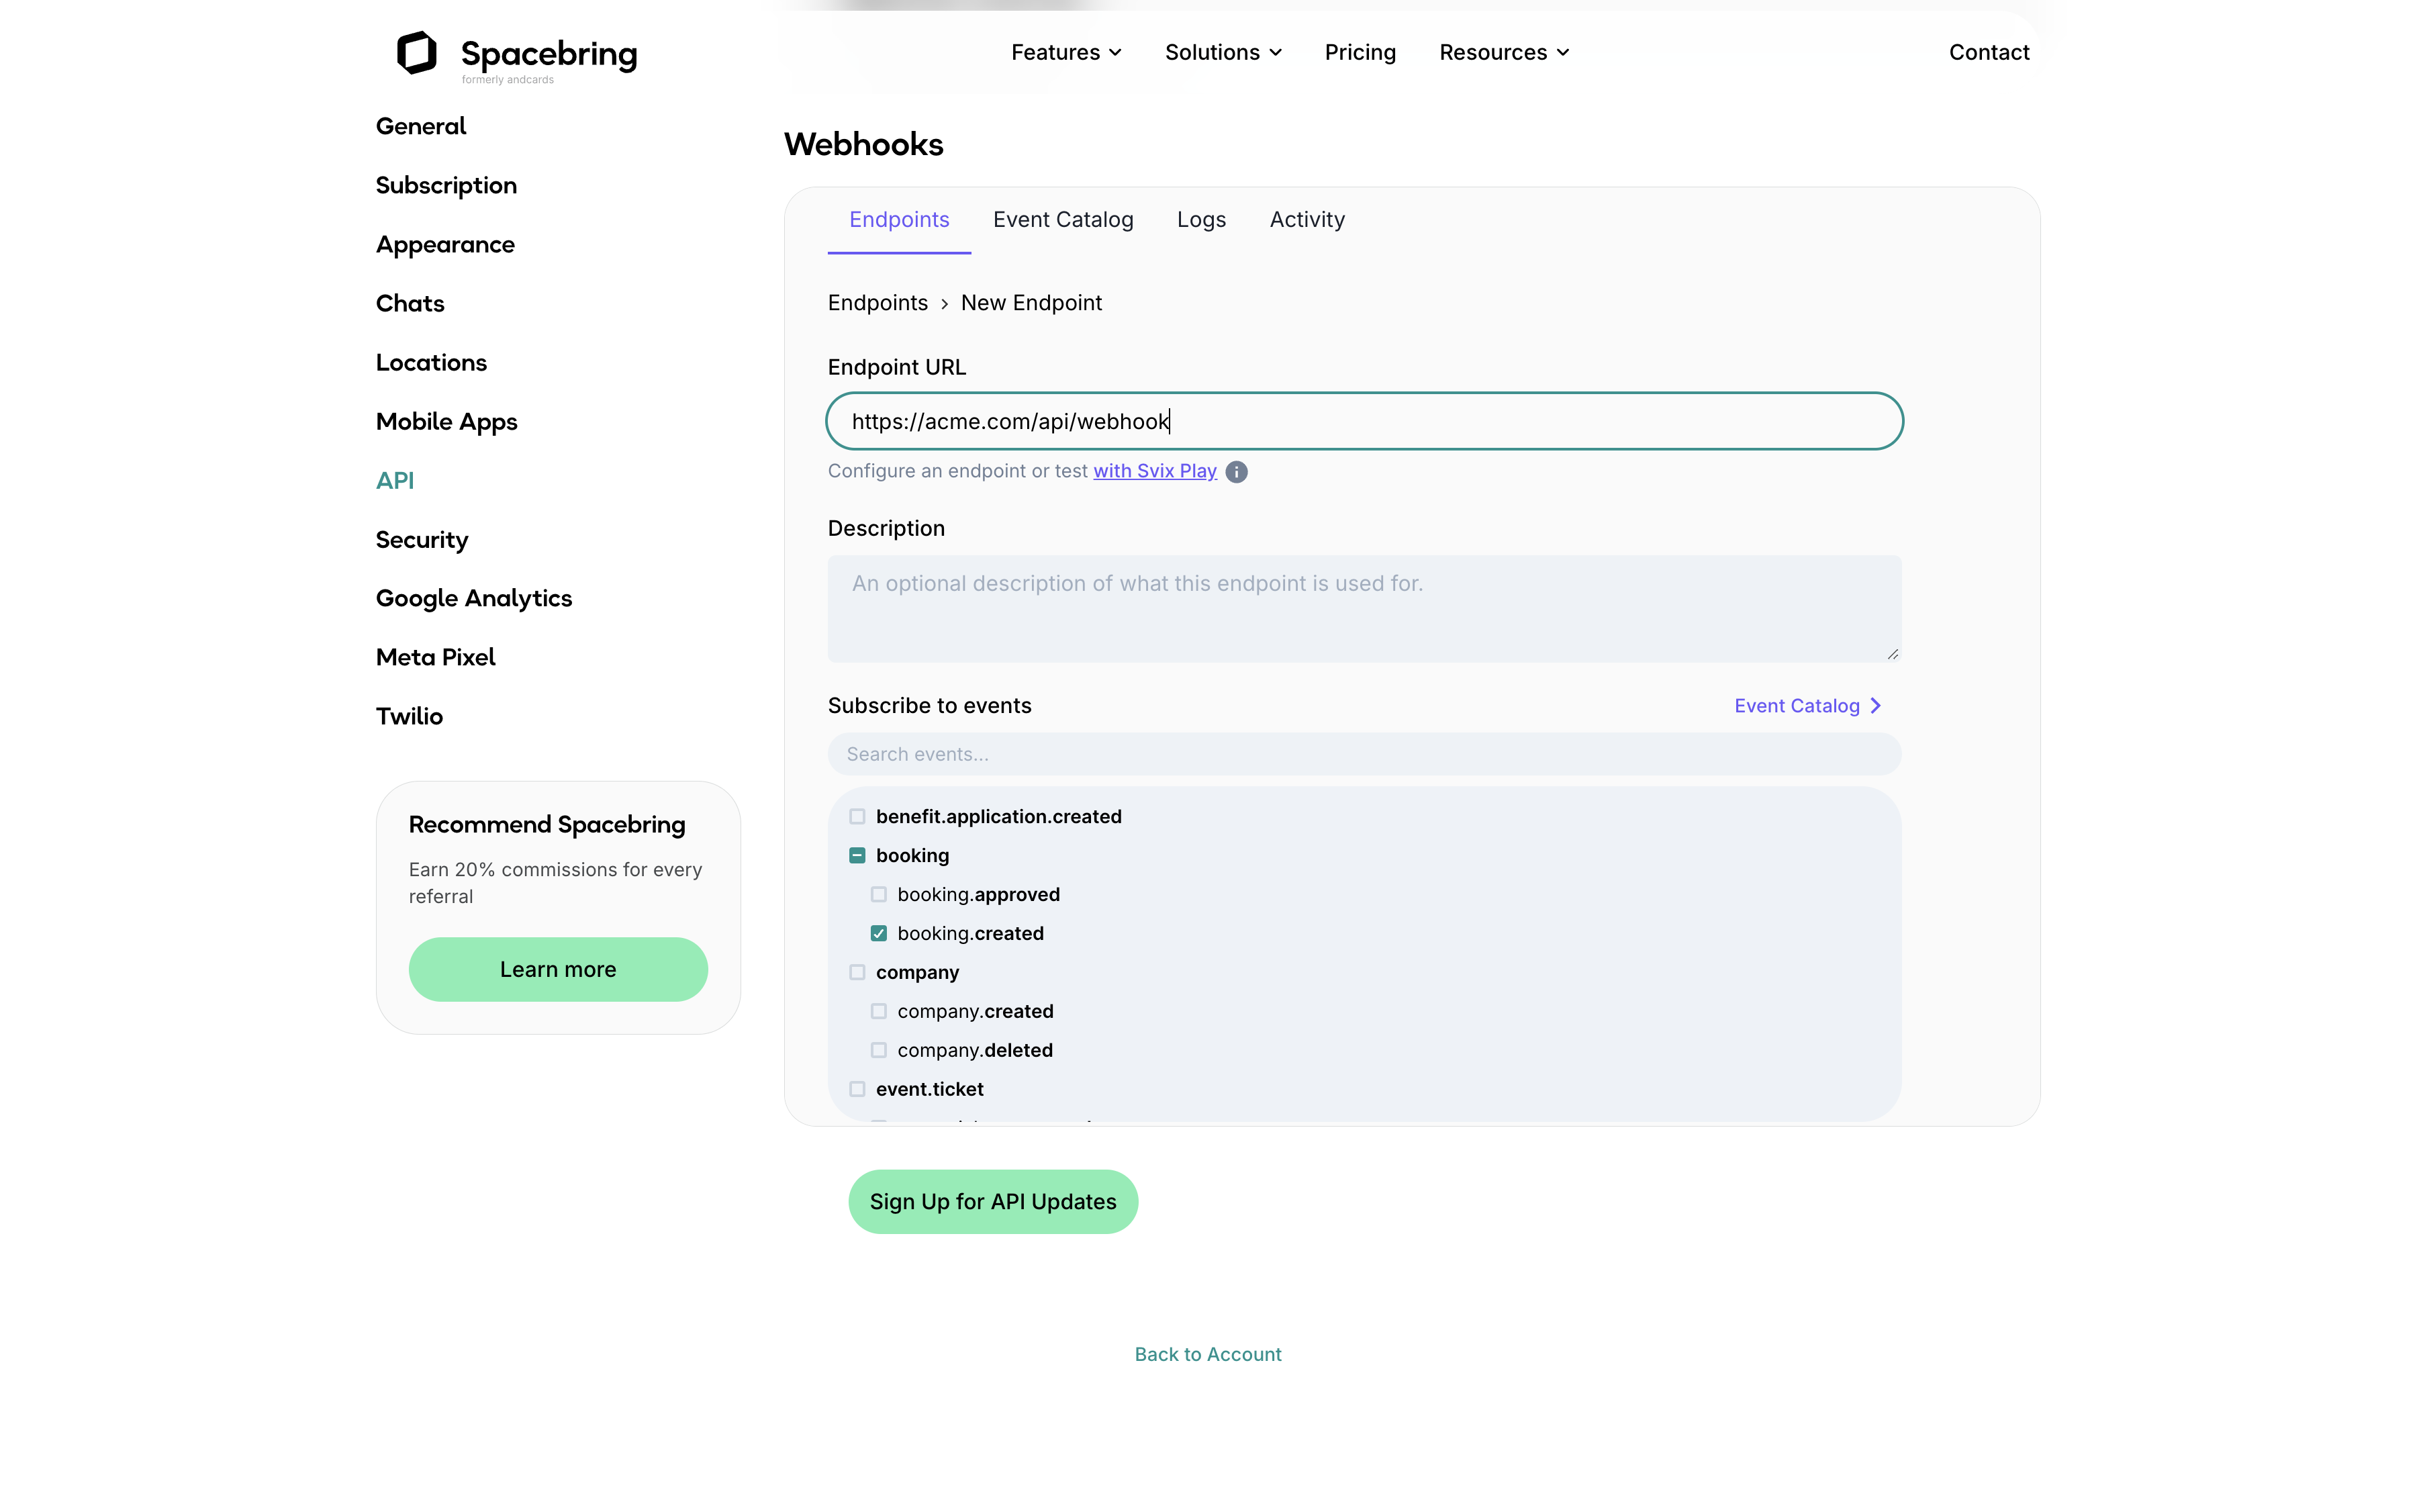The image size is (2417, 1512).
Task: Enable the company.deleted checkbox
Action: tap(878, 1050)
